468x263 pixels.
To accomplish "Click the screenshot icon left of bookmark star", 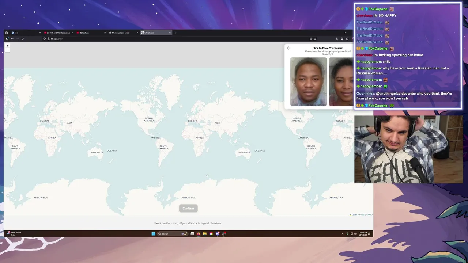I will point(311,39).
